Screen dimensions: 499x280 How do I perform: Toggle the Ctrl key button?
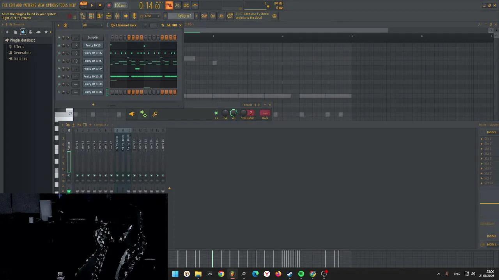213,16
